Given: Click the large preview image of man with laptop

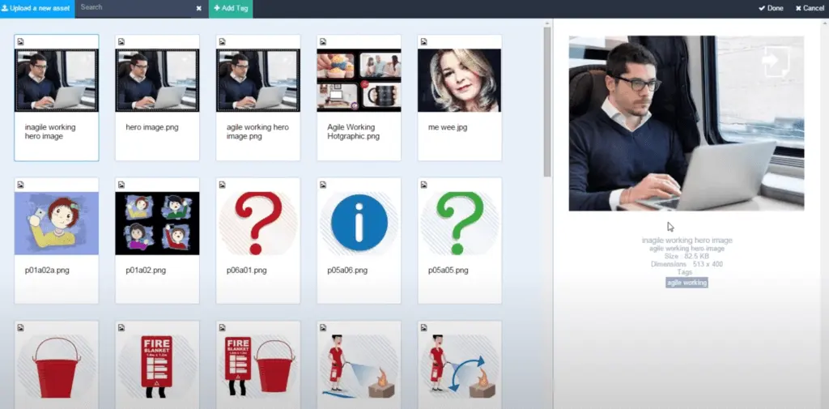Looking at the screenshot, I should [x=687, y=123].
